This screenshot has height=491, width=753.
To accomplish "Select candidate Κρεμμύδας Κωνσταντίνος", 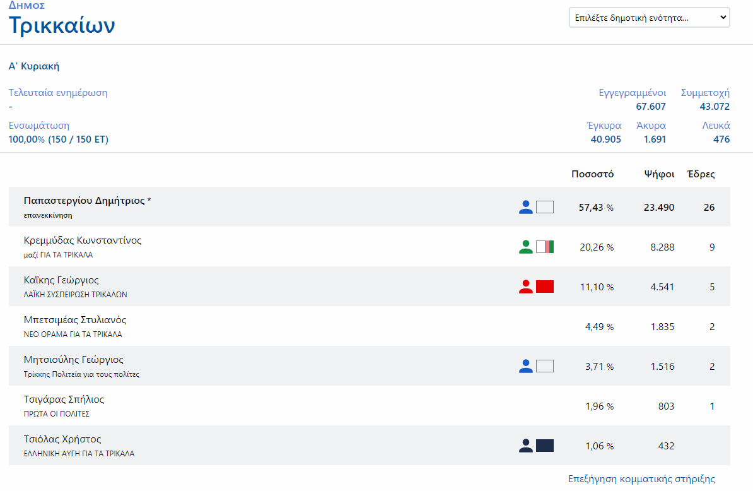I will point(83,240).
